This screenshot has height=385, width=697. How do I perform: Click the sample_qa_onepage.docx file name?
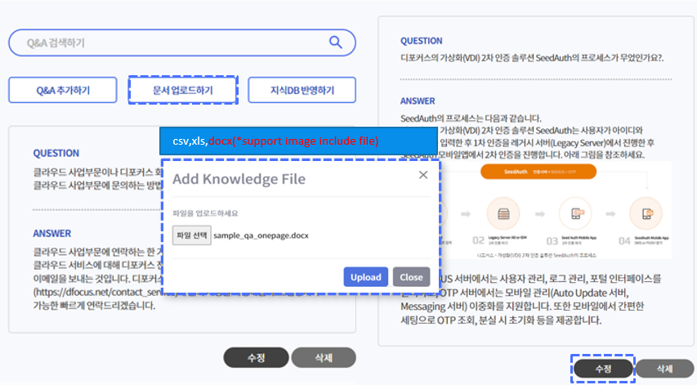coord(261,235)
